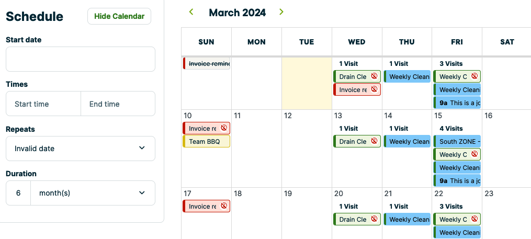Open Weekly Clean visit on March 14
Viewport: 531px width, 239px height.
408,141
